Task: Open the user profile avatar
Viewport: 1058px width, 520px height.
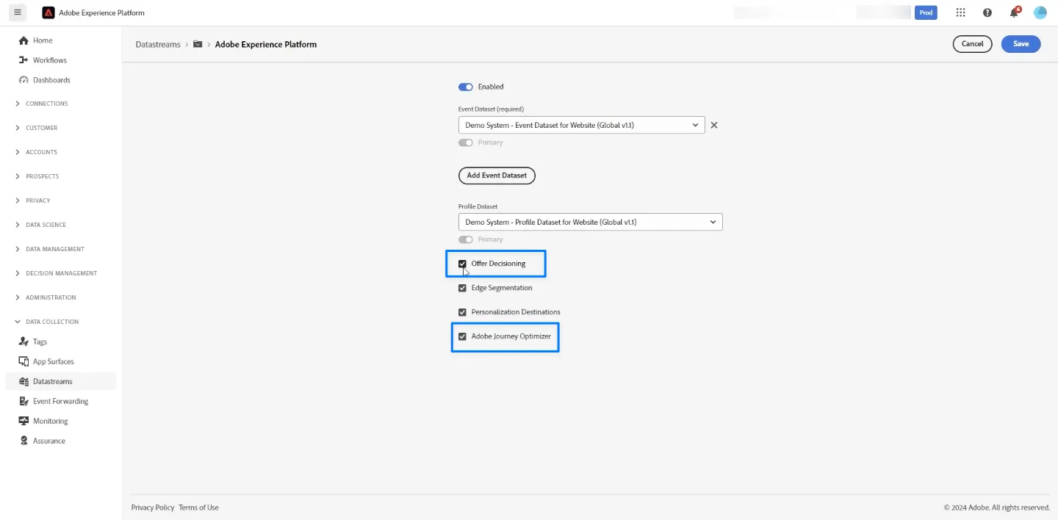Action: pyautogui.click(x=1040, y=12)
